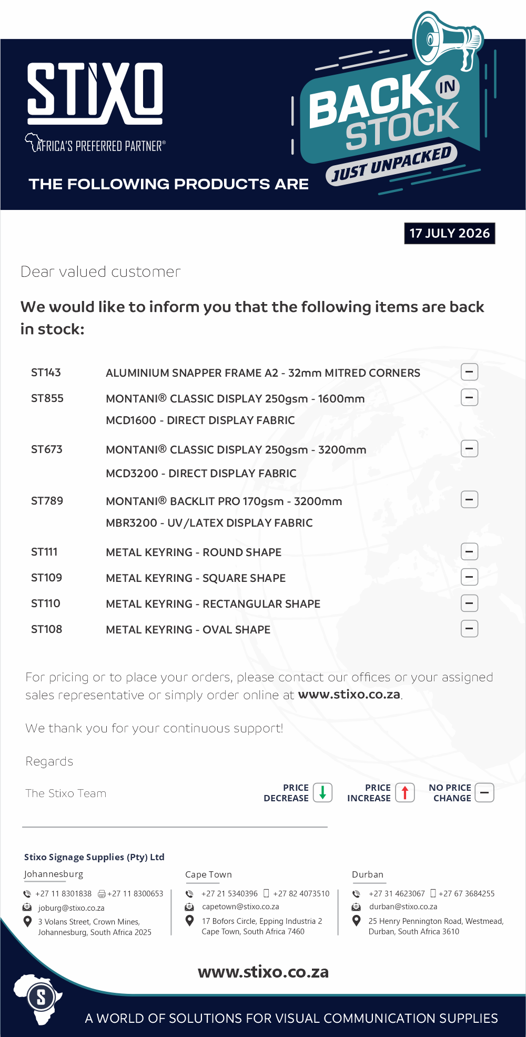Click the capetown@stixo.co.za email address

pyautogui.click(x=240, y=907)
